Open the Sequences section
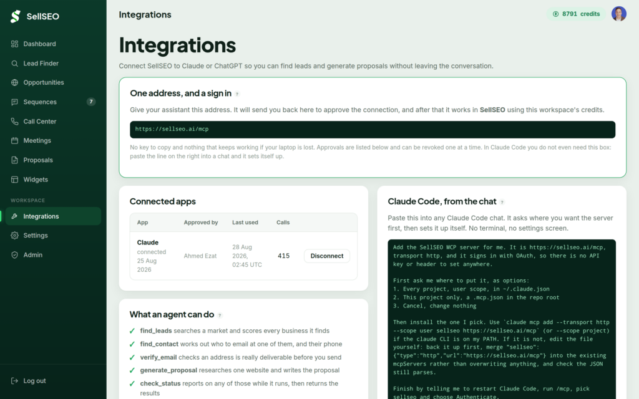Screen dimensions: 639x399 click(53, 102)
